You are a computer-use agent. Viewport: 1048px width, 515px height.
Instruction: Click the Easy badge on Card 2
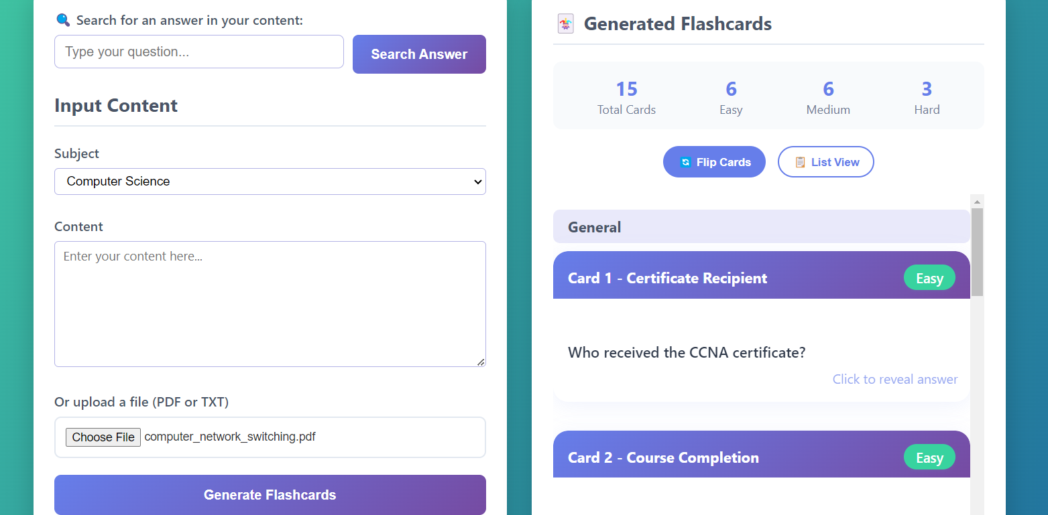[x=929, y=458]
